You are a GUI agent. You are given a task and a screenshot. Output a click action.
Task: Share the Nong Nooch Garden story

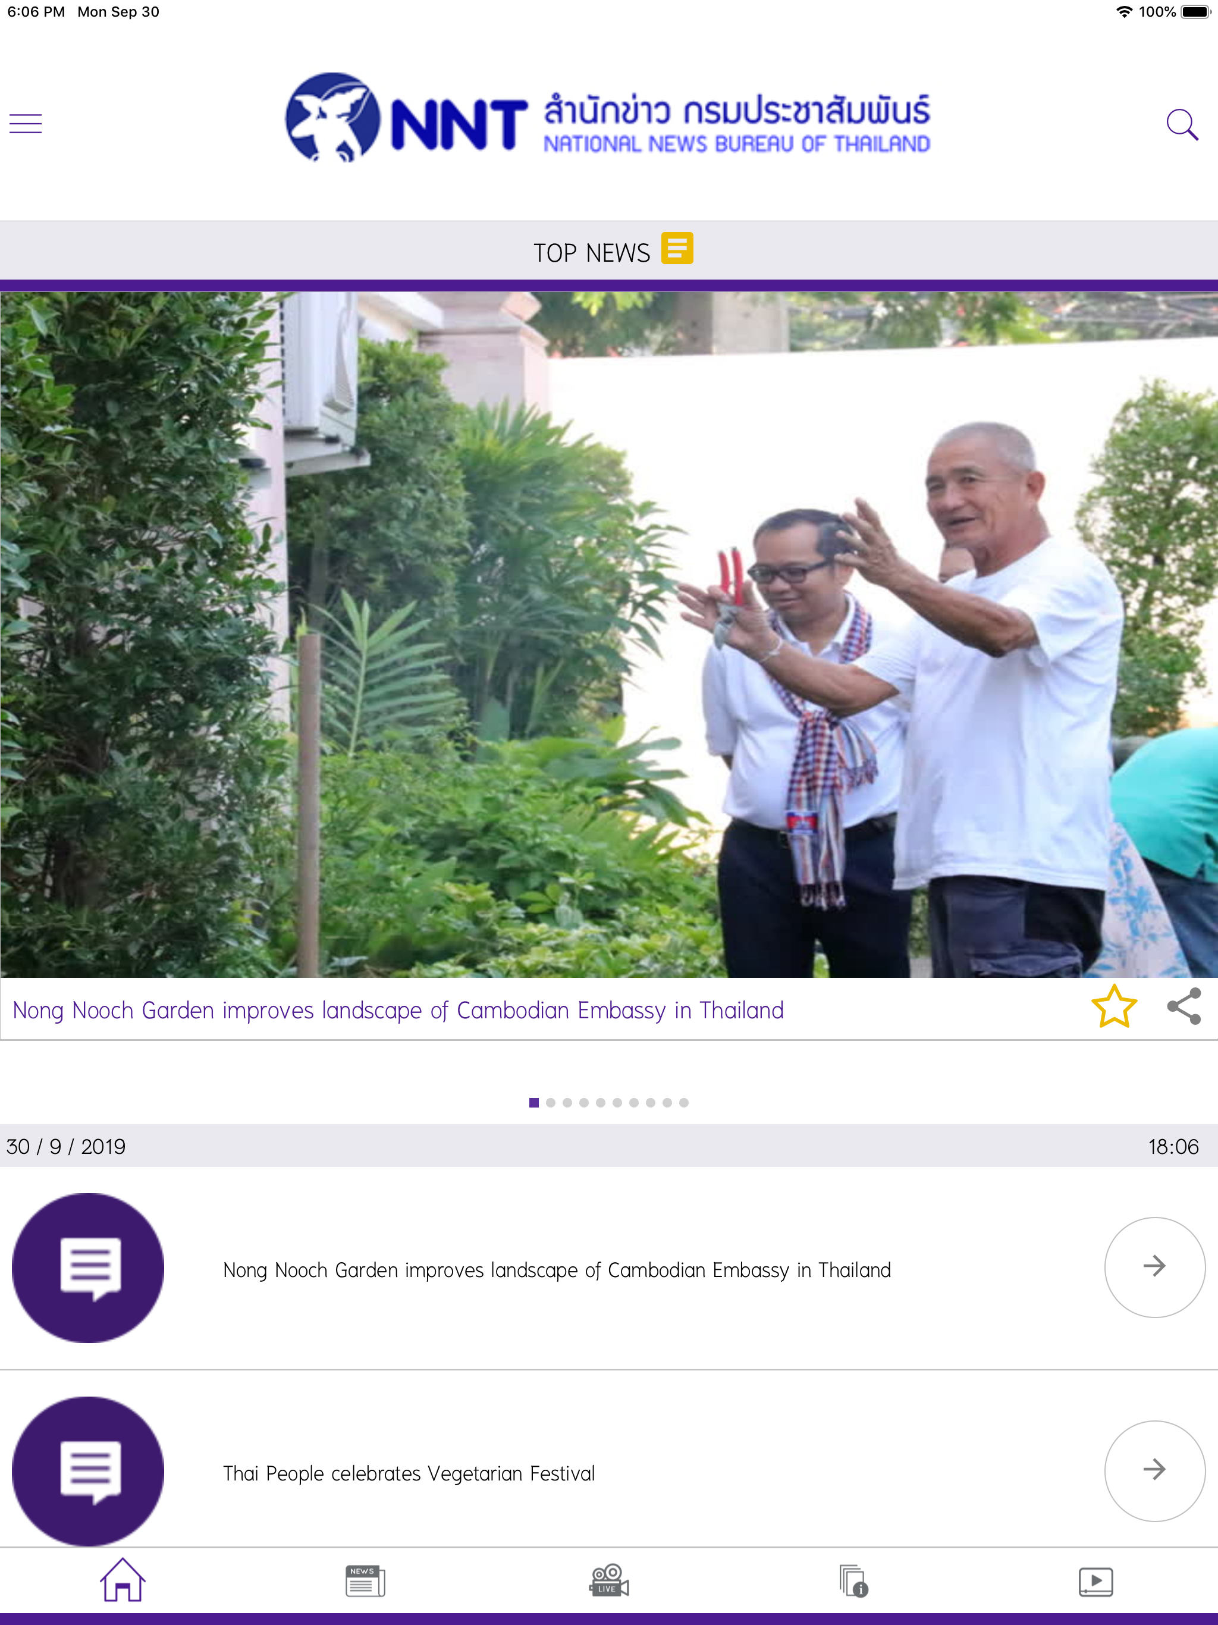1183,1007
